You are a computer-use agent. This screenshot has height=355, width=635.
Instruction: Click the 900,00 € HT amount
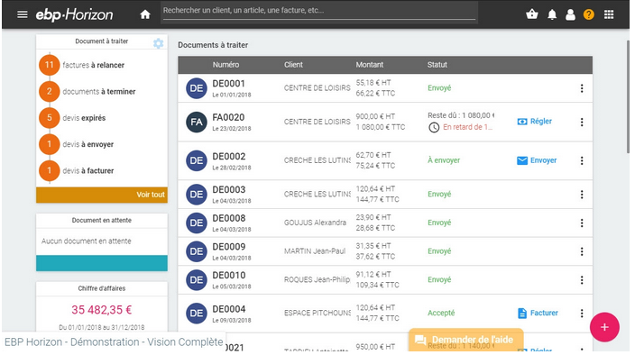tap(375, 117)
